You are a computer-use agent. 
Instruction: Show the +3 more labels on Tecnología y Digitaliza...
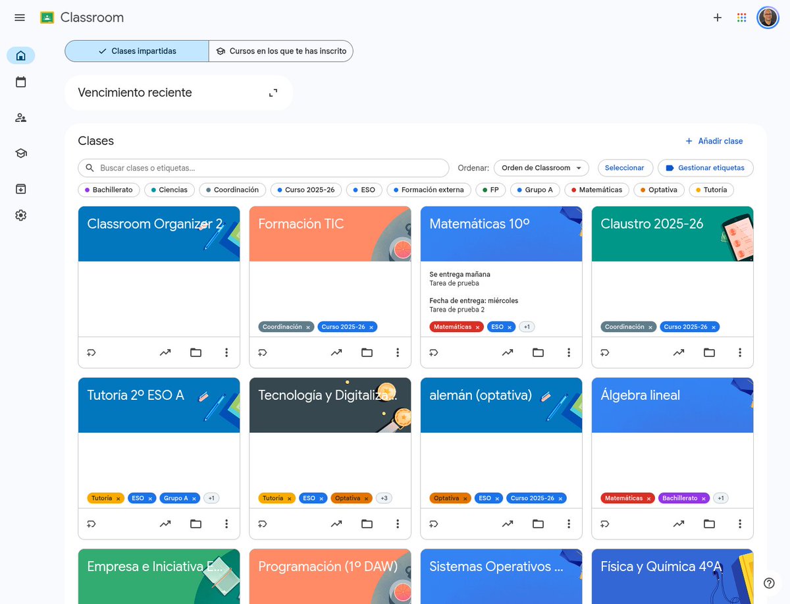(x=384, y=498)
